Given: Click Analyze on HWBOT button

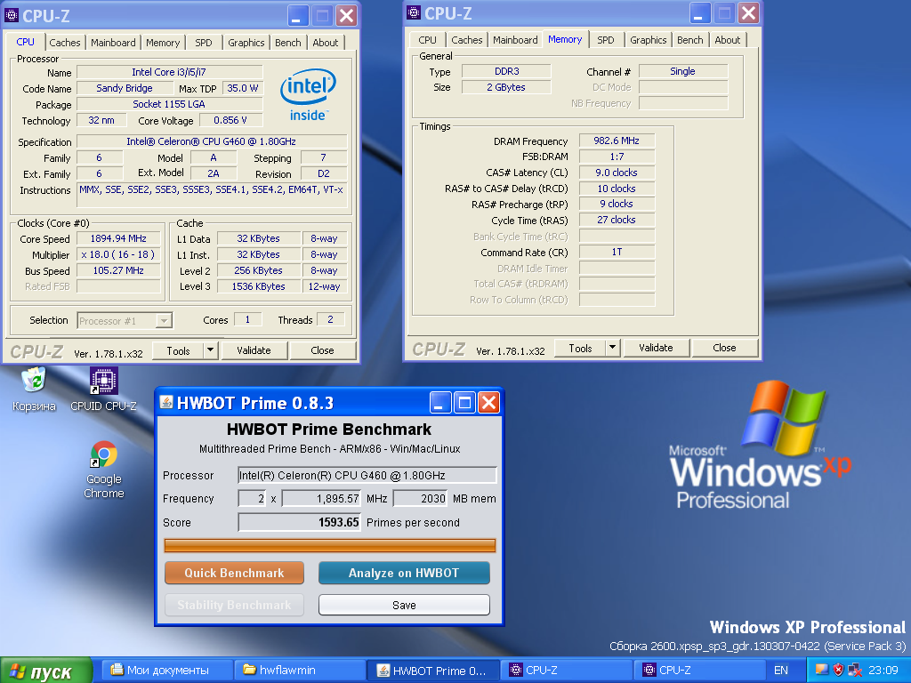Looking at the screenshot, I should [x=404, y=573].
